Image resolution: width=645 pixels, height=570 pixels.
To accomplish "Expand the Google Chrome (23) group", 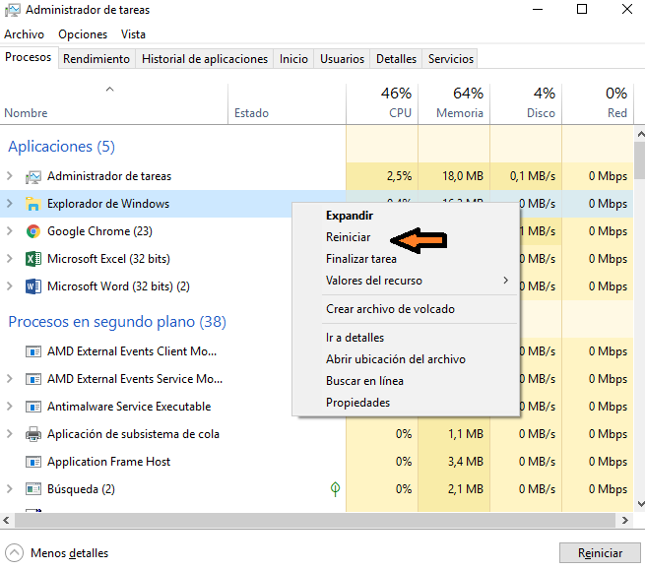I will [10, 231].
